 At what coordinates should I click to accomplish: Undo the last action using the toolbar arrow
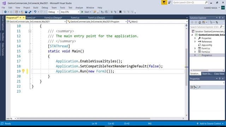point(35,12)
